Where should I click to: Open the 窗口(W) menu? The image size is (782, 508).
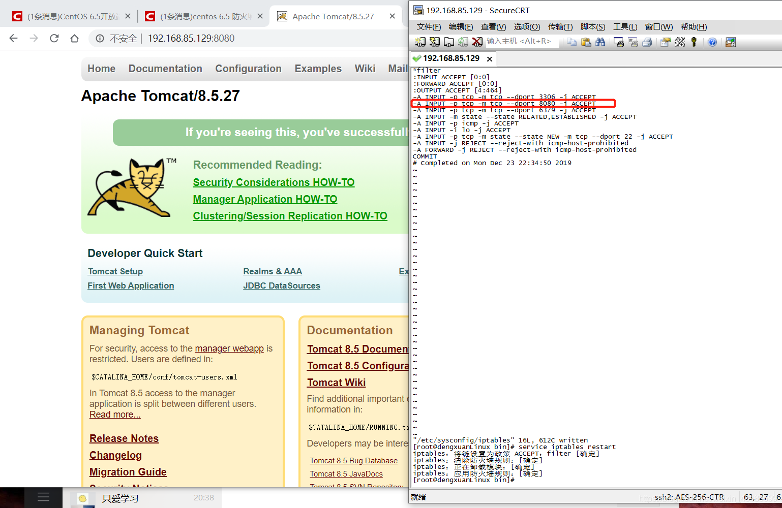(x=658, y=27)
